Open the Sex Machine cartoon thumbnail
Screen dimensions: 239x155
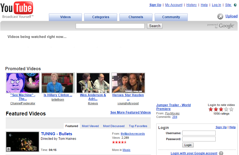tap(23, 83)
